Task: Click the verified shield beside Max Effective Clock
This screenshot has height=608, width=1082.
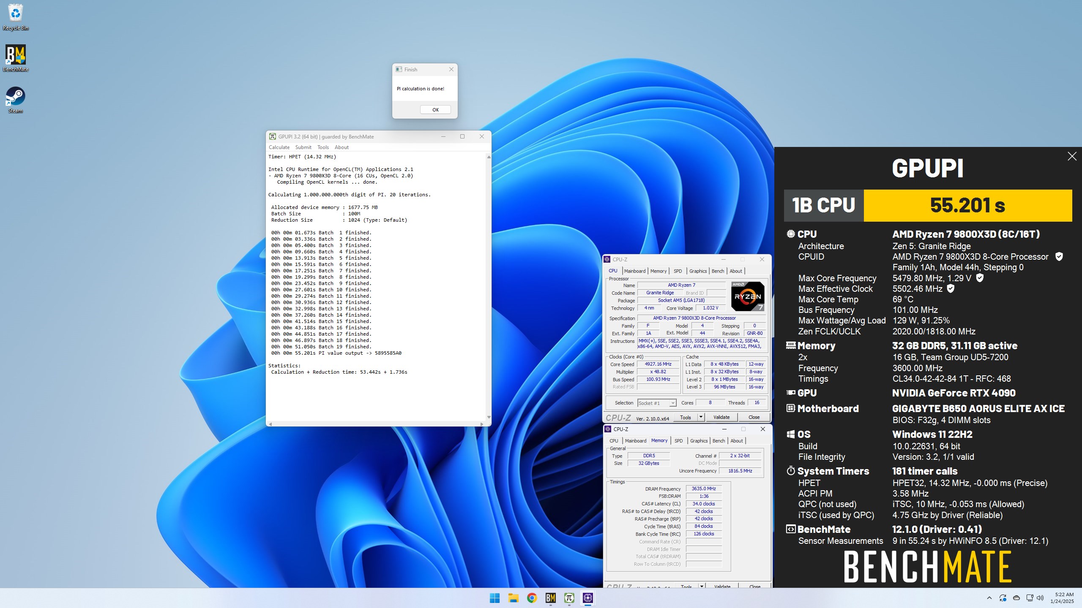Action: coord(951,288)
